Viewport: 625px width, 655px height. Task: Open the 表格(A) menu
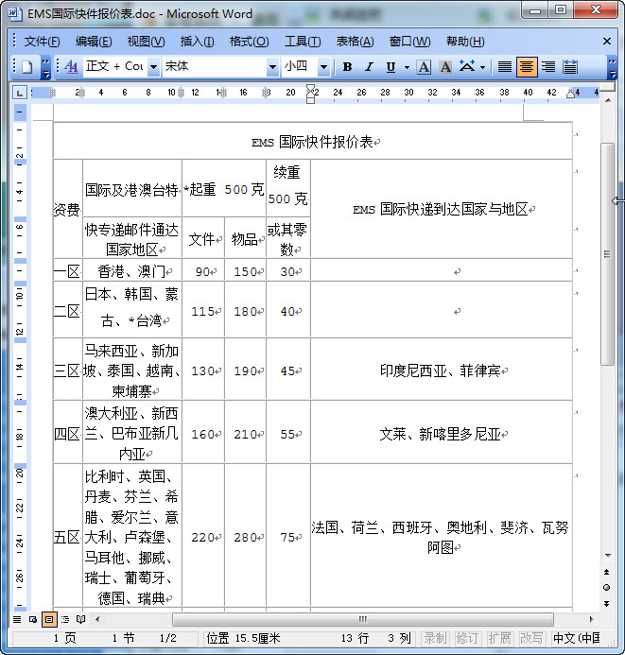point(355,42)
